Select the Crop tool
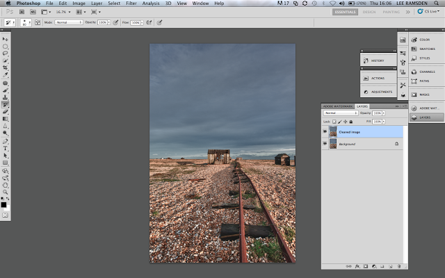Viewport: 445px width, 278px height. coord(5,67)
